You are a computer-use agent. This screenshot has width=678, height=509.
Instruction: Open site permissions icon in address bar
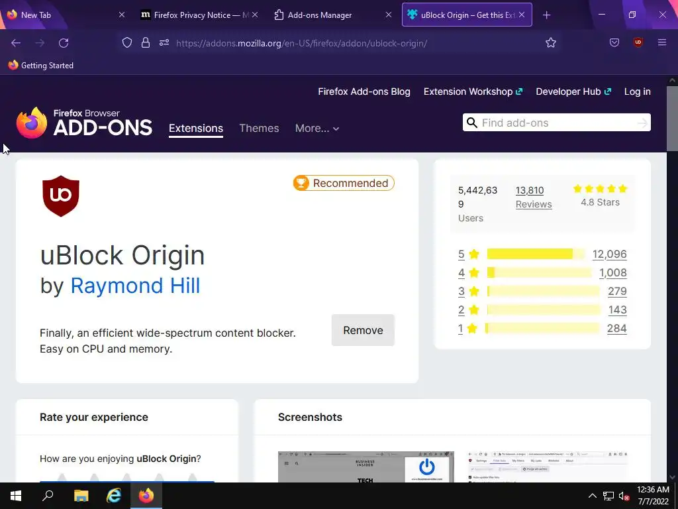point(164,42)
